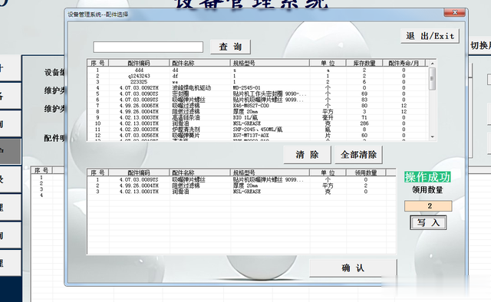
Task: Click the 配件名称 header in upper table
Action: tap(199, 63)
